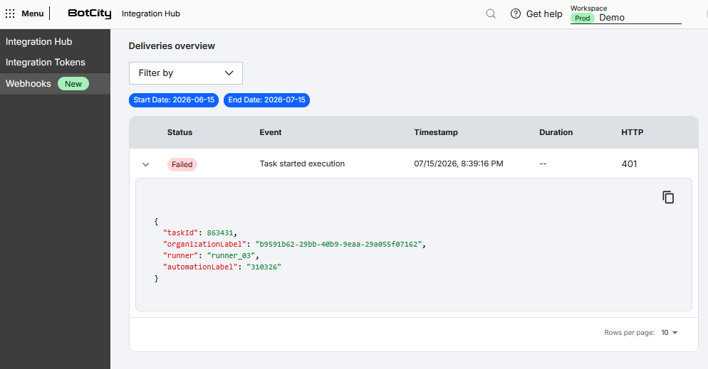Open search with magnifier icon

[x=491, y=14]
